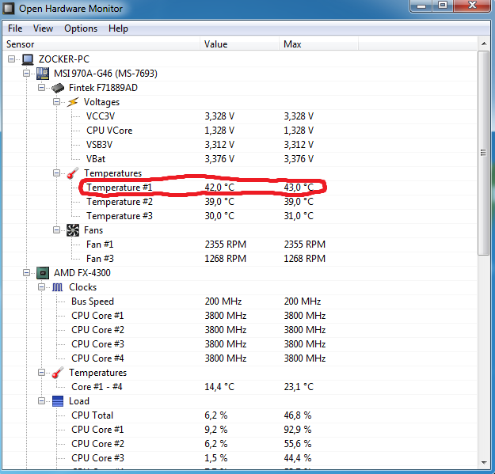Open the Options menu

81,28
